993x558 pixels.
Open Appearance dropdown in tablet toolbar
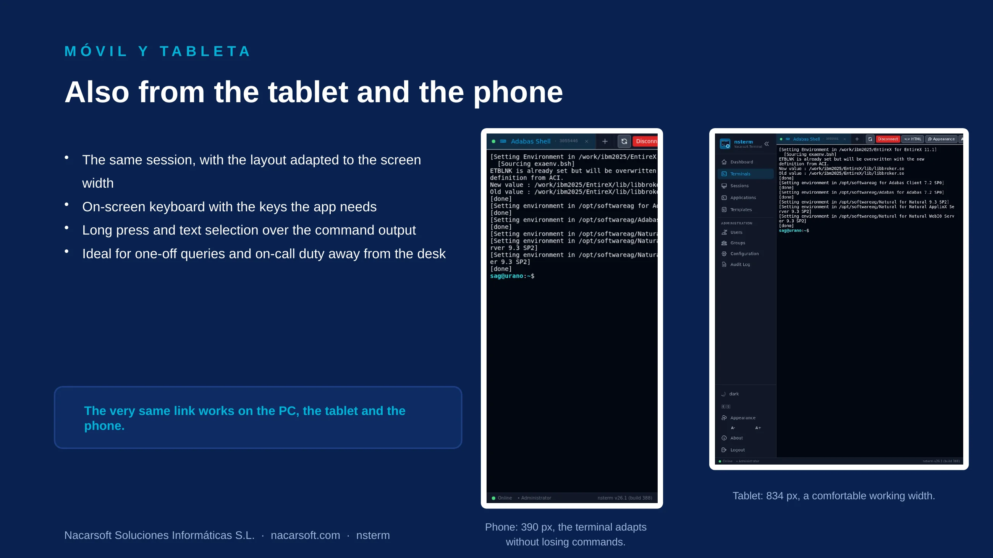pos(941,139)
